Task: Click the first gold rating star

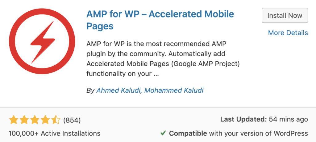Action: click(14, 120)
